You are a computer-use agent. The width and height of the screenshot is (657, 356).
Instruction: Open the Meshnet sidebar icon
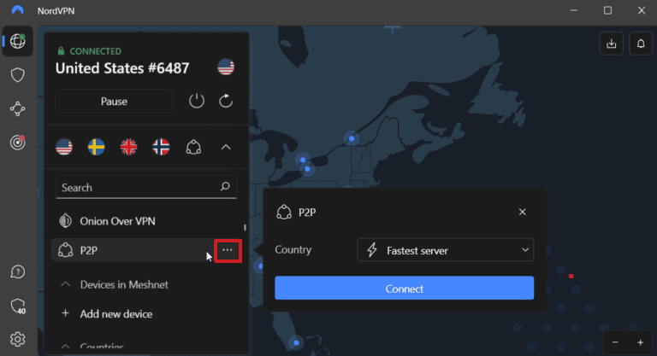click(17, 108)
